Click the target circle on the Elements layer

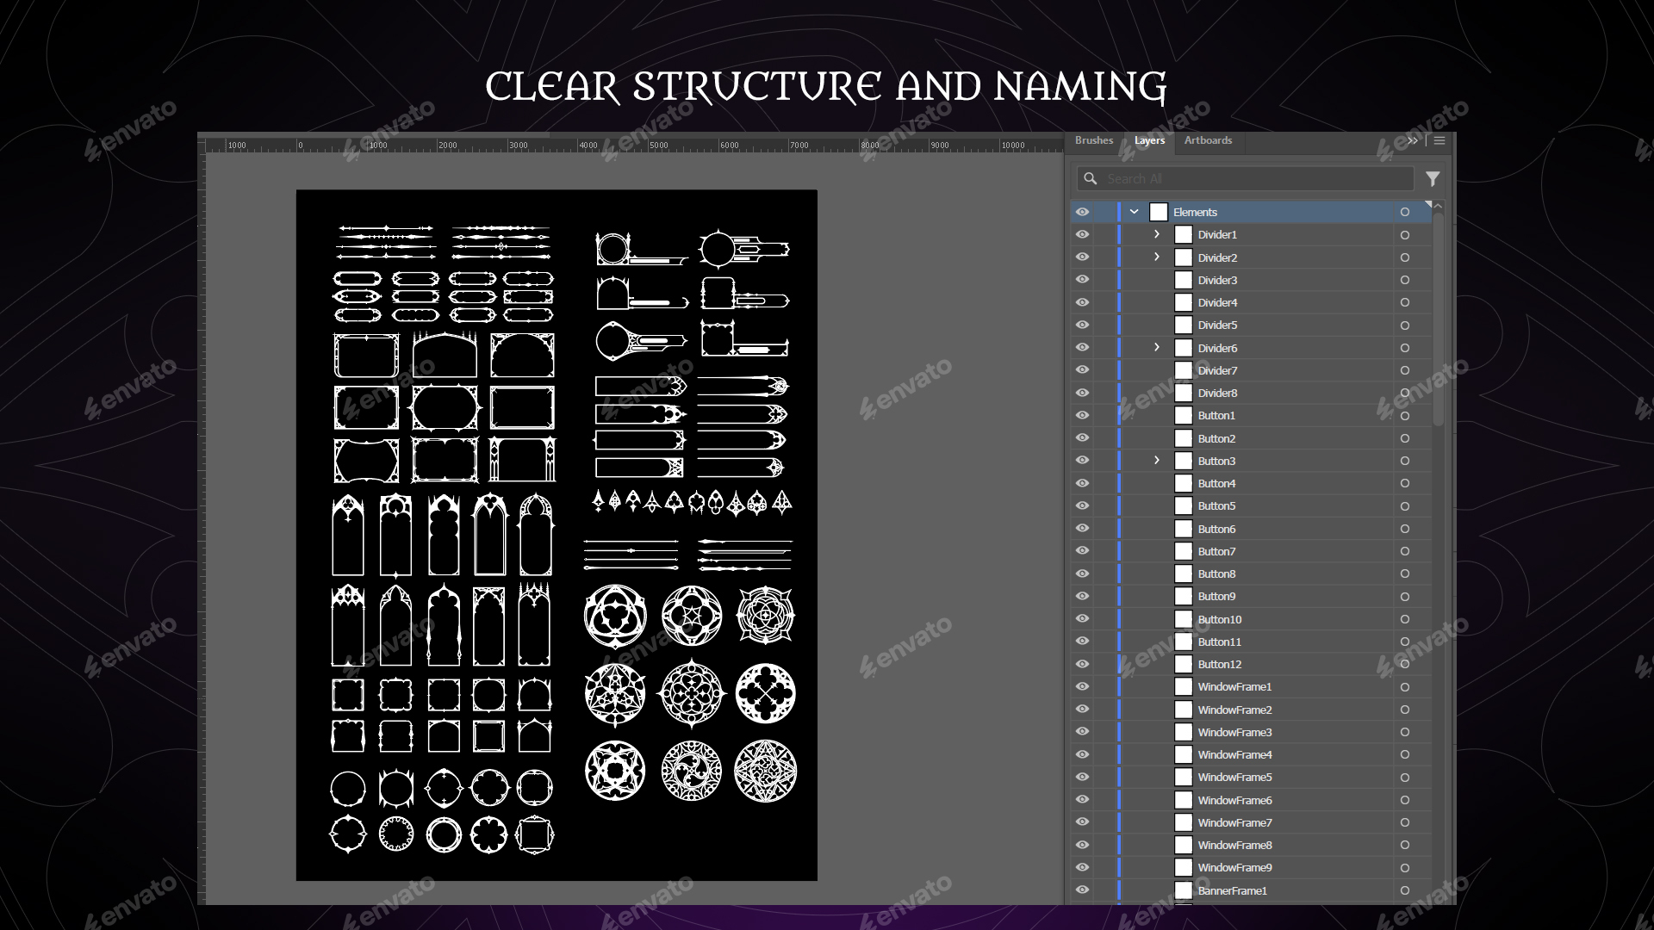tap(1404, 211)
